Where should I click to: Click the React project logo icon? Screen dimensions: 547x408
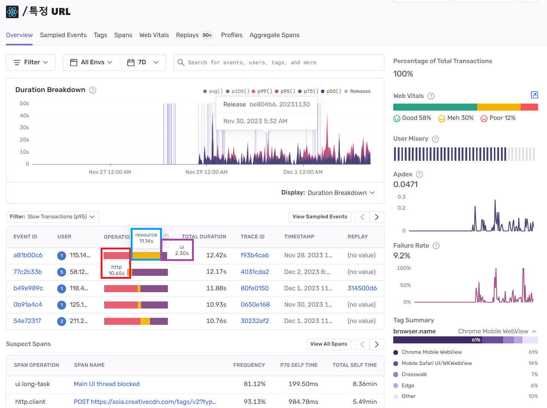click(x=12, y=12)
